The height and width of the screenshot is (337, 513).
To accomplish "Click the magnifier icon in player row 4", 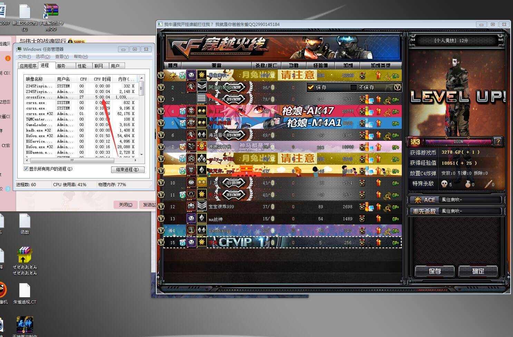I will 388,112.
